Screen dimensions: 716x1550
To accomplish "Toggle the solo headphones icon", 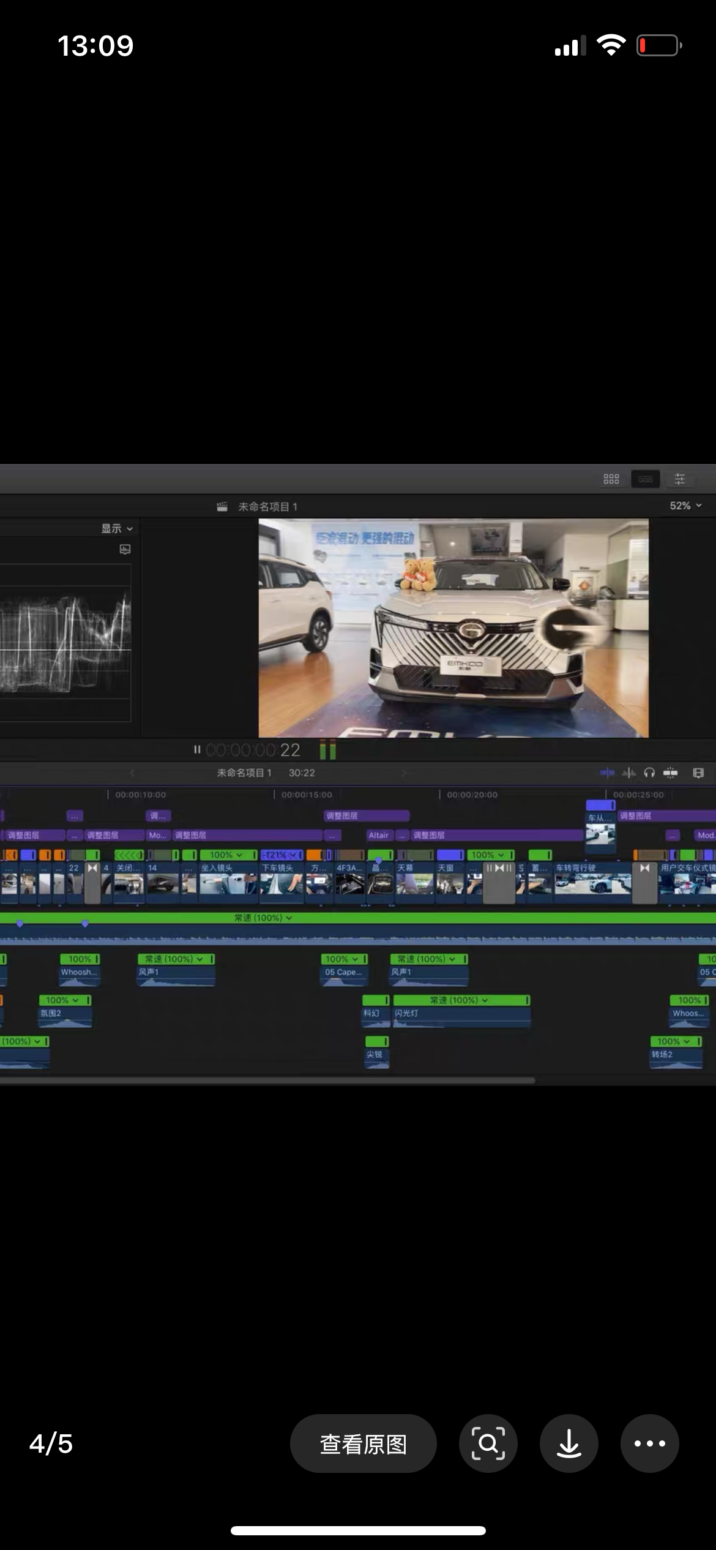I will [x=649, y=773].
